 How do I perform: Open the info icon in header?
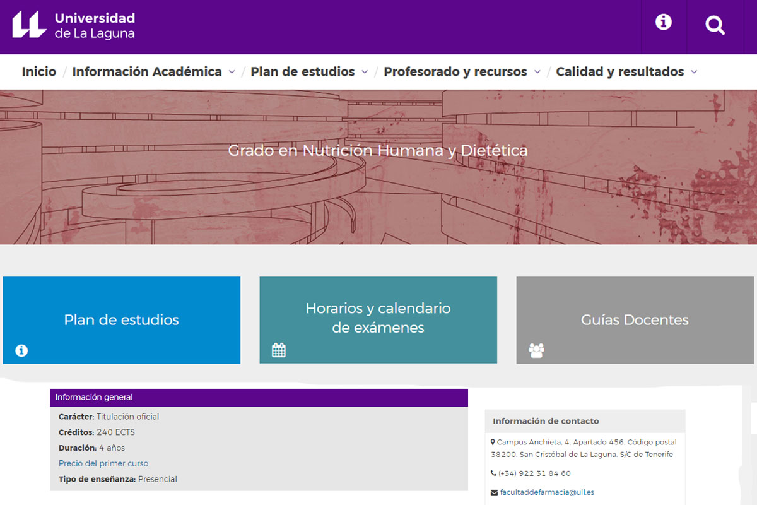663,23
